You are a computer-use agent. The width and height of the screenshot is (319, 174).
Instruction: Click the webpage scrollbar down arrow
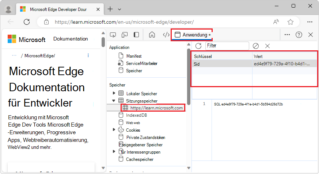pyautogui.click(x=103, y=168)
